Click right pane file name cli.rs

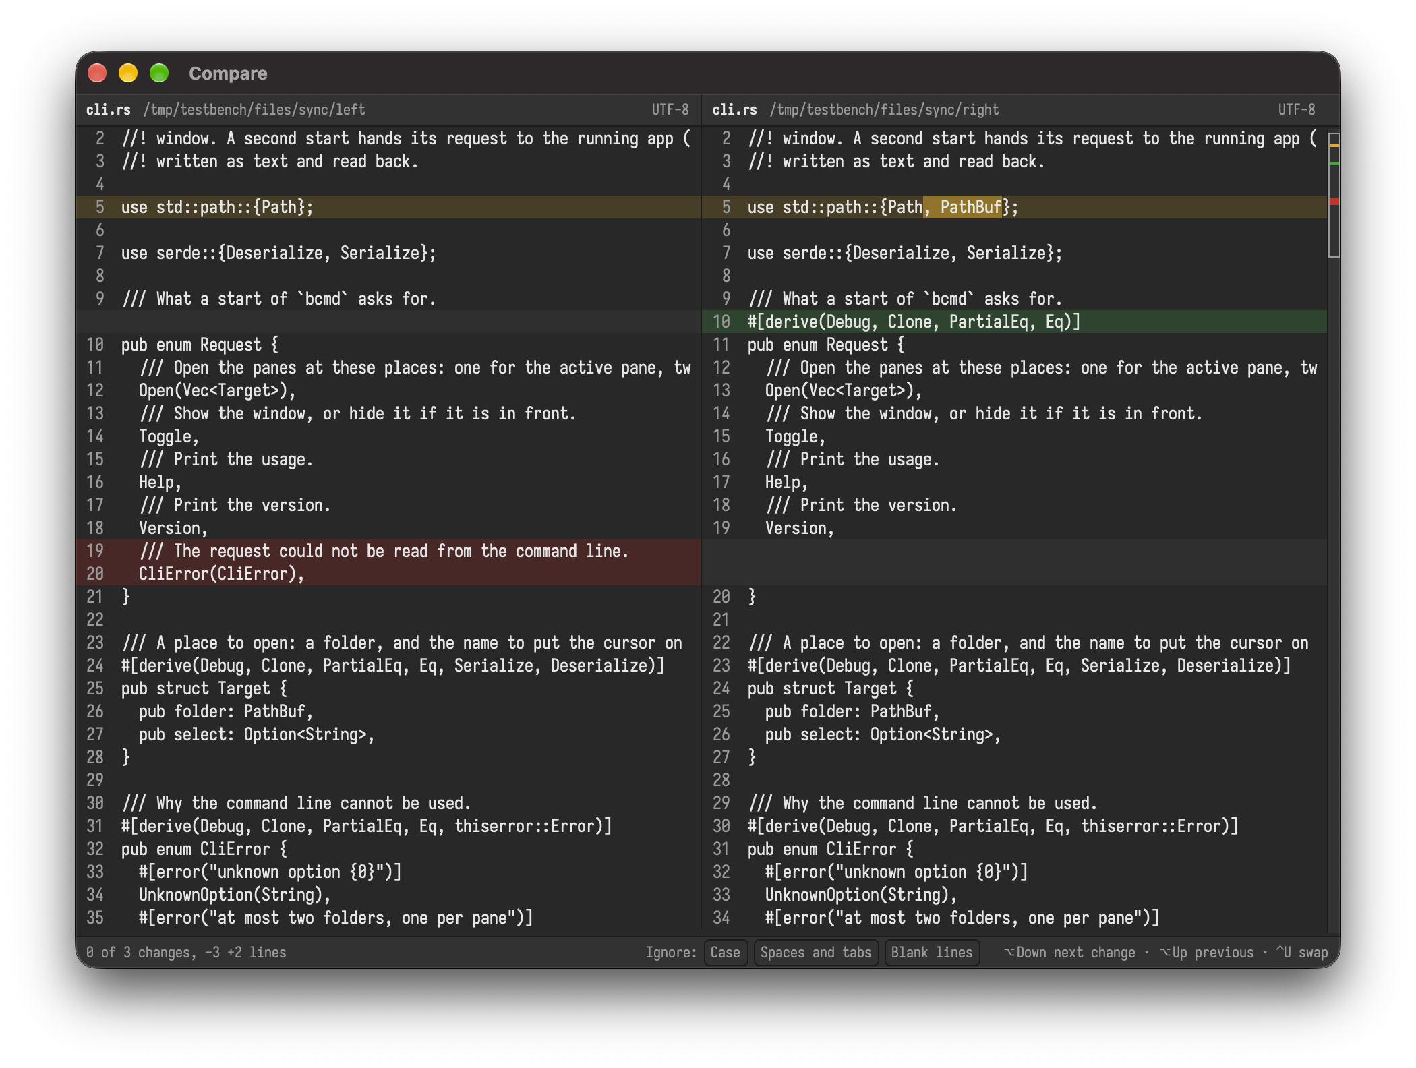pyautogui.click(x=734, y=110)
